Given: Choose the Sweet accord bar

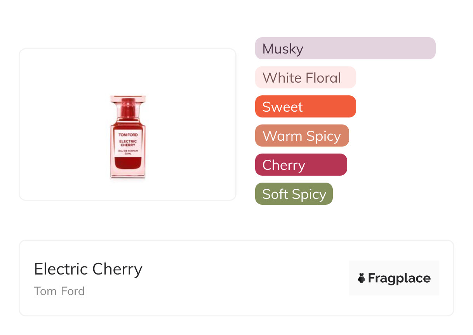Looking at the screenshot, I should pyautogui.click(x=305, y=107).
